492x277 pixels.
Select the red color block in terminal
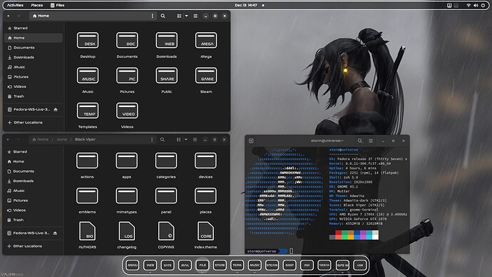pos(338,235)
